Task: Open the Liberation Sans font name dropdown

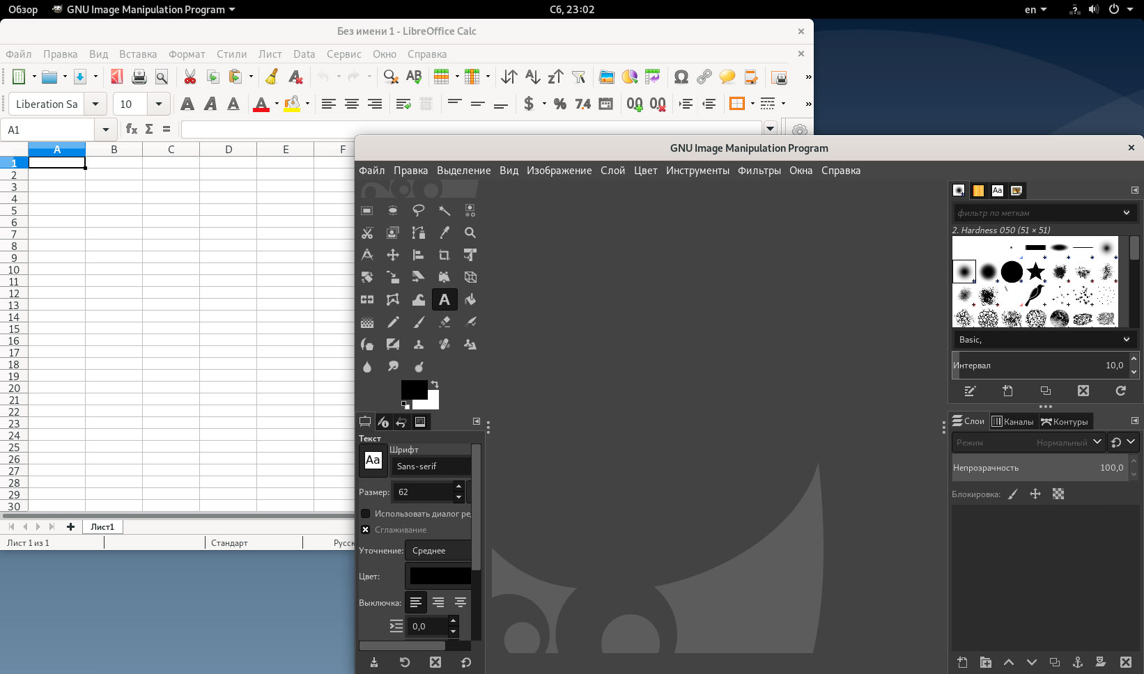Action: [95, 104]
